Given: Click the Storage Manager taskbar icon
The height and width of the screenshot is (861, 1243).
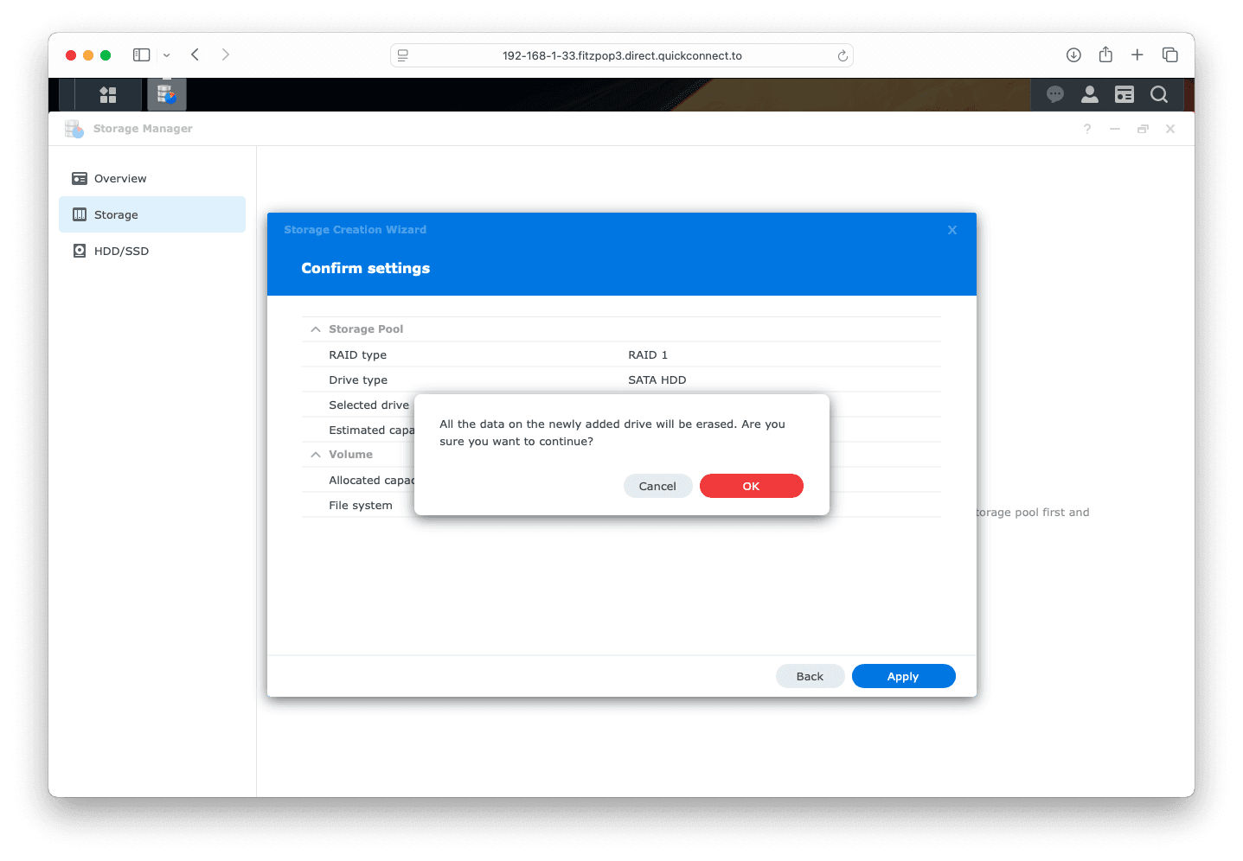Looking at the screenshot, I should (x=167, y=95).
